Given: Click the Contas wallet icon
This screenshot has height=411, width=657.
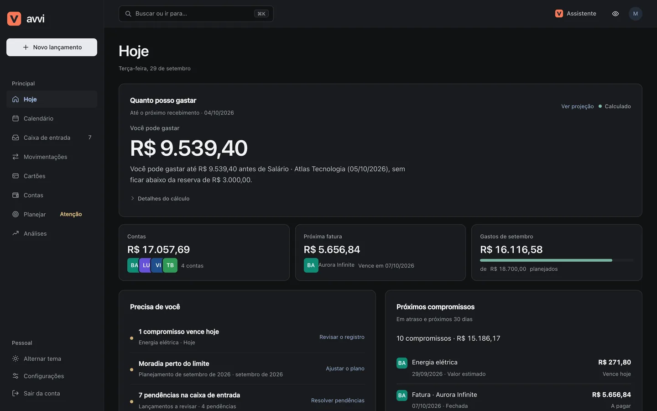Looking at the screenshot, I should pyautogui.click(x=16, y=195).
